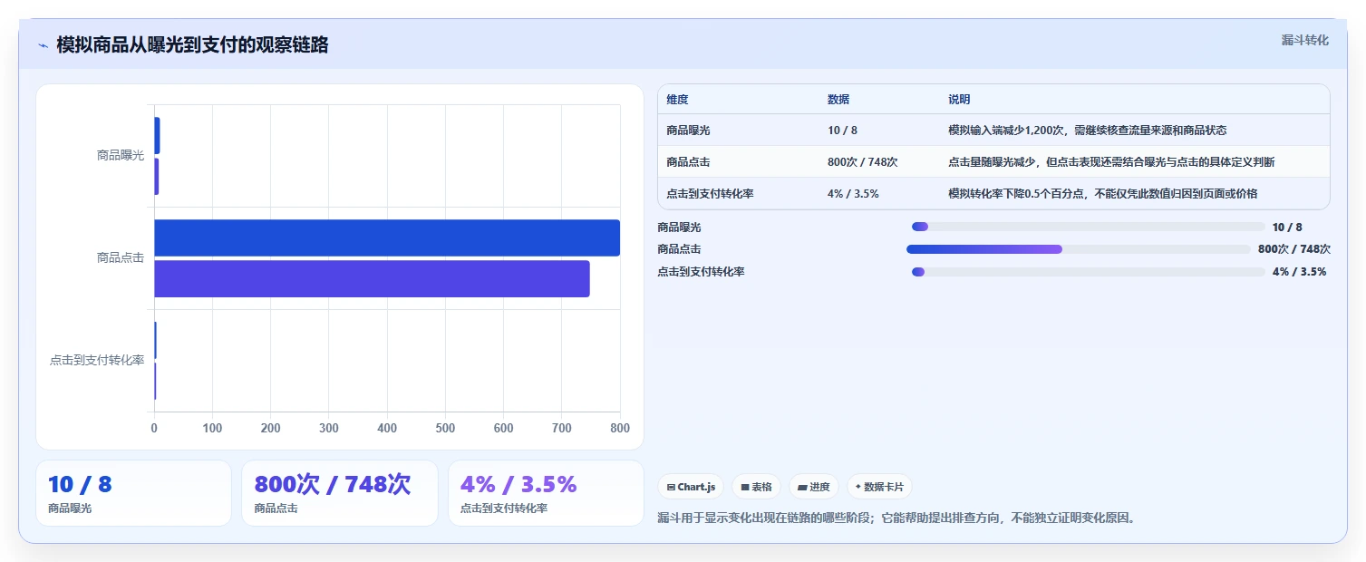
Task: Click the 漏斗转化 tag in the header
Action: 1304,40
